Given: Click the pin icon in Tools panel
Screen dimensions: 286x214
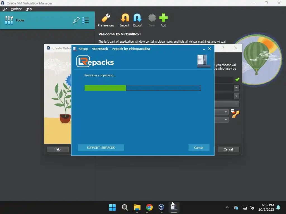Looking at the screenshot, I should coord(76,20).
